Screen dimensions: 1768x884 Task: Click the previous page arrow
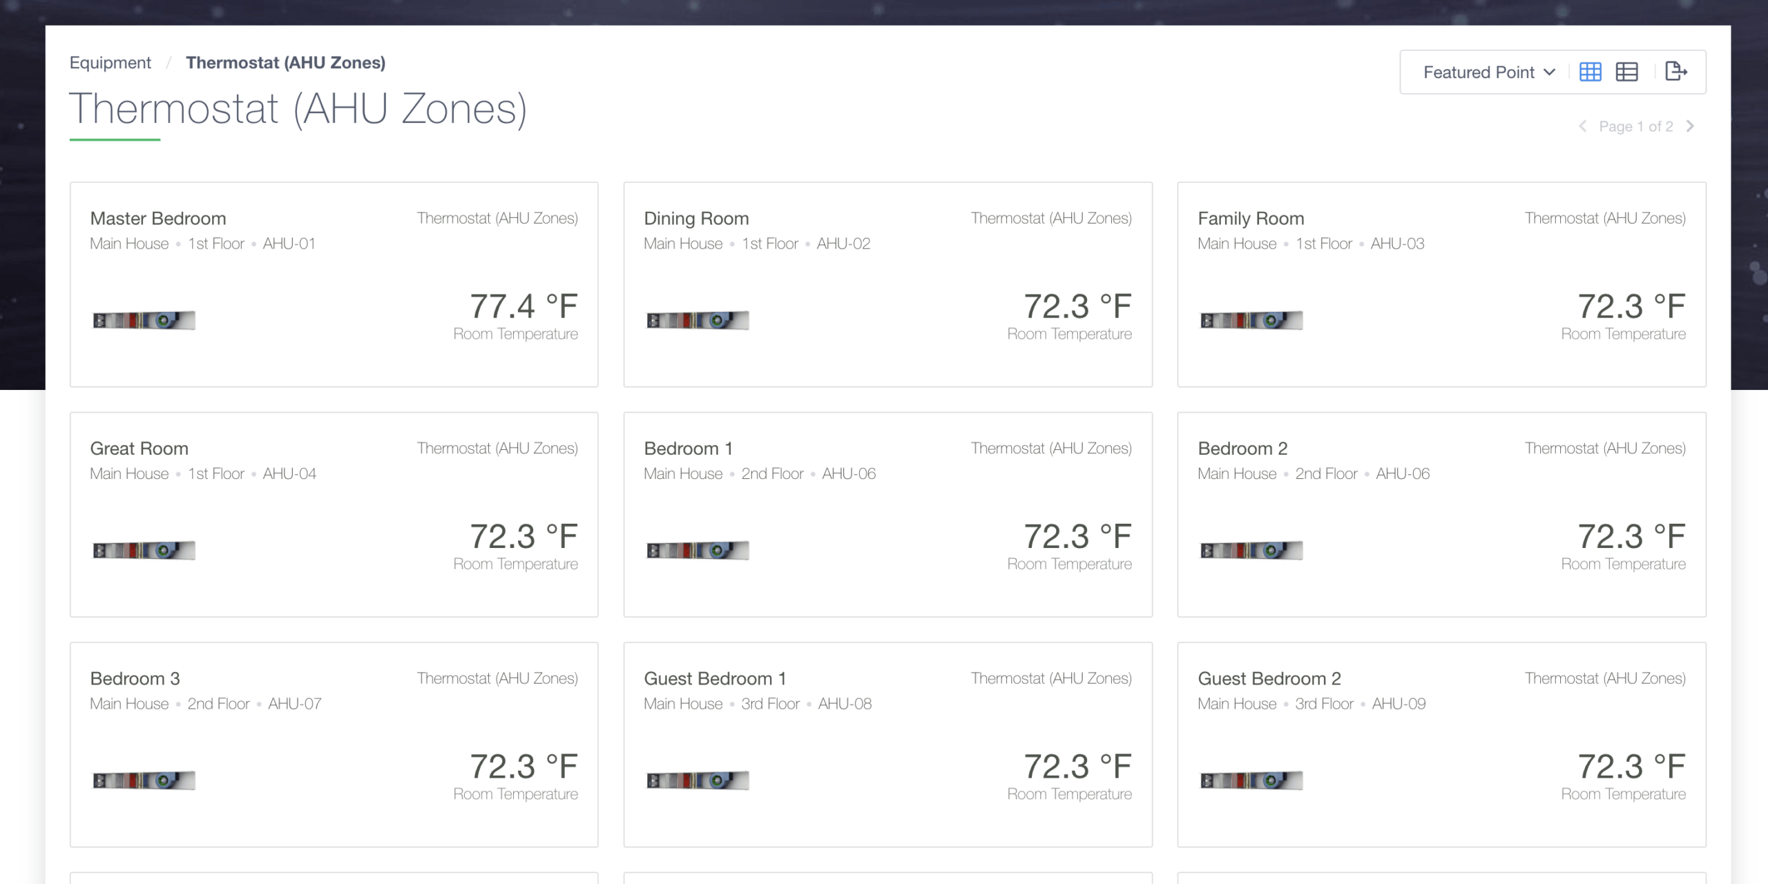point(1583,126)
